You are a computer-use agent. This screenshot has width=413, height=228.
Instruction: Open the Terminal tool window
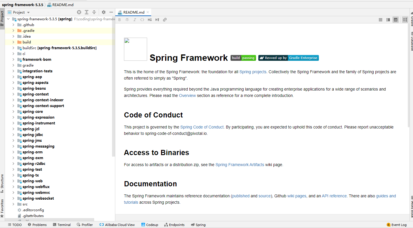(x=62, y=225)
